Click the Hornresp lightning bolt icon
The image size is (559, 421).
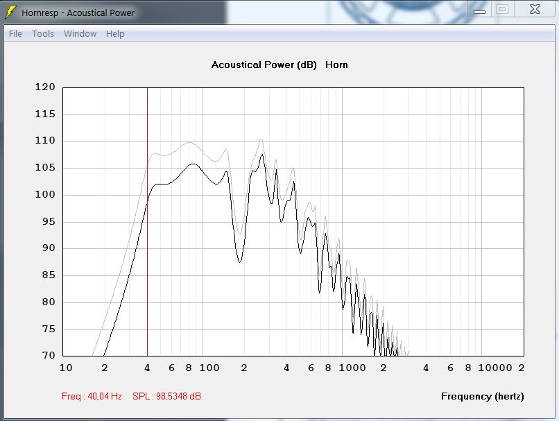pos(10,12)
